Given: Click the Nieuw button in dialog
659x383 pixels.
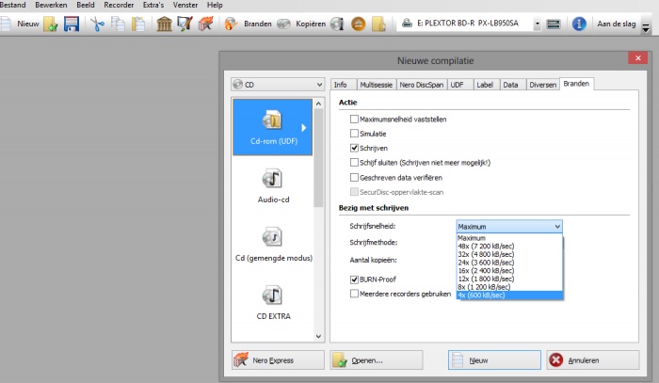Looking at the screenshot, I should (x=494, y=360).
